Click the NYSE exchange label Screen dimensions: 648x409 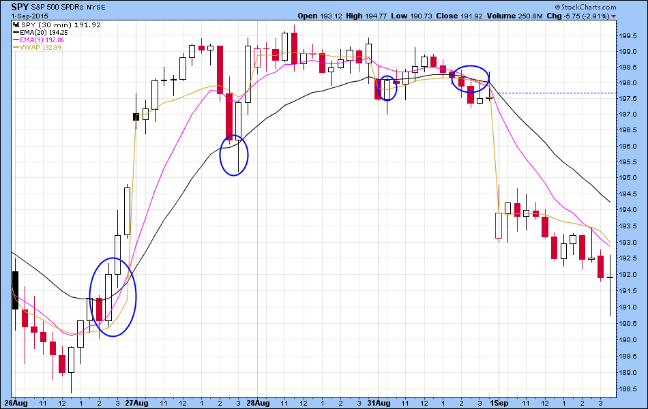point(95,7)
